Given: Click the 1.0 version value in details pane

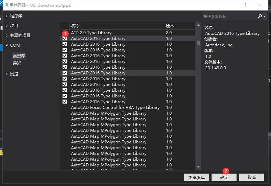Looking at the screenshot, I should [x=208, y=56].
